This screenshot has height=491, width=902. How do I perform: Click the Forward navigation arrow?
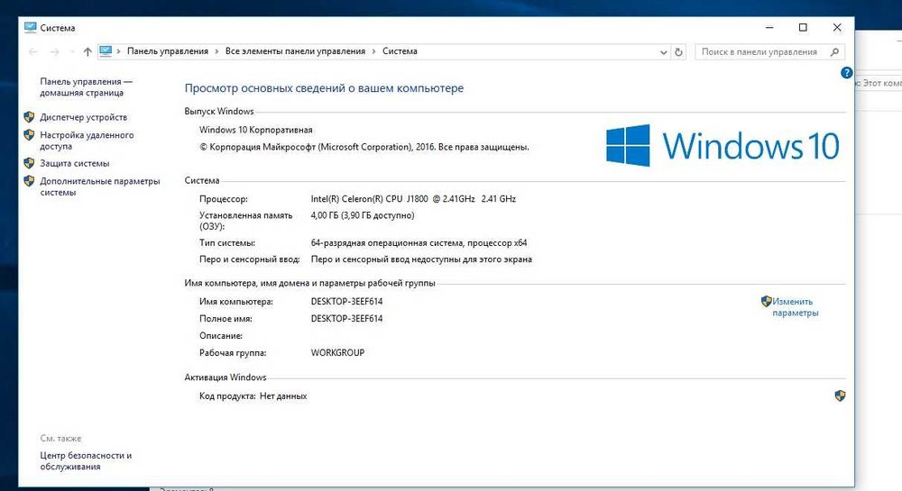point(55,51)
